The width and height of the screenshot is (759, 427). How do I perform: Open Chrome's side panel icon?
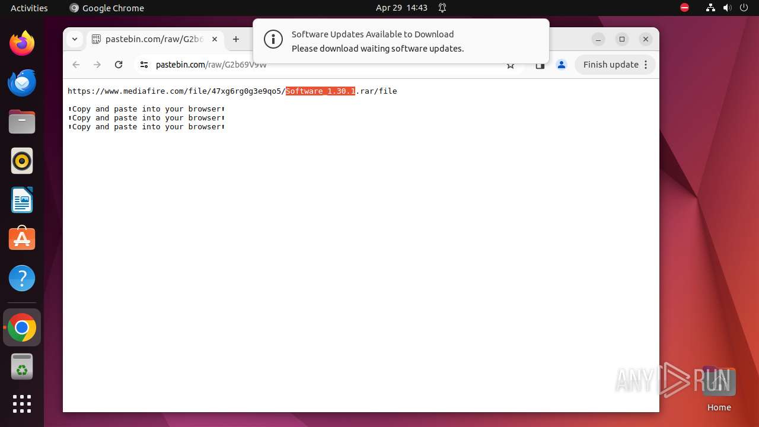click(x=540, y=65)
